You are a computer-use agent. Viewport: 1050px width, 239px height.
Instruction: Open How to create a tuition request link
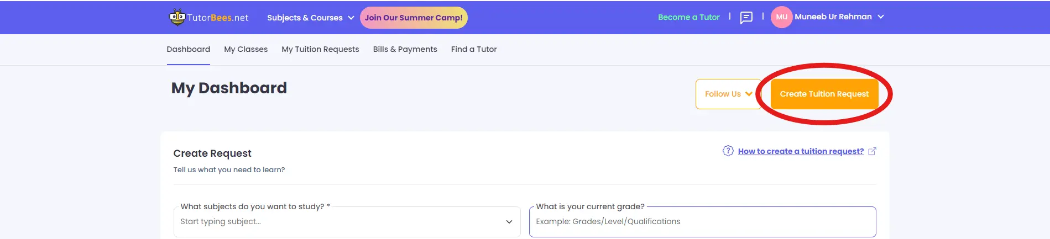(801, 151)
